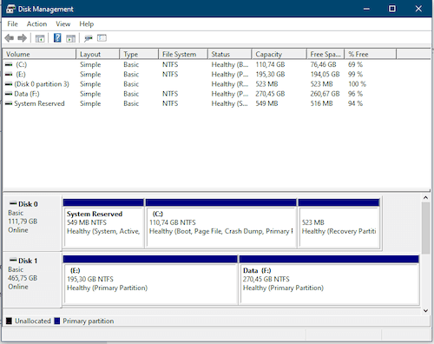Click the scroll up arrow in disk view
434x344 pixels.
click(x=425, y=198)
